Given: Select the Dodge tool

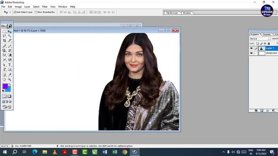Looking at the screenshot, I should 10,59.
